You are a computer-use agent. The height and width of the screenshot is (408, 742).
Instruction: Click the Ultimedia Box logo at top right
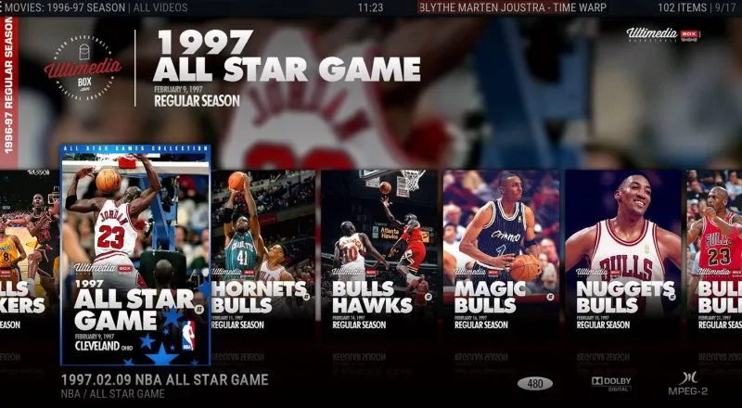(661, 34)
